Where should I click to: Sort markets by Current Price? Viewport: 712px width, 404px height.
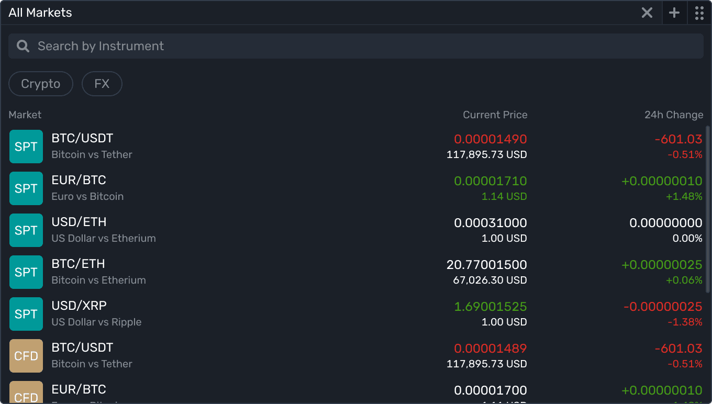(495, 115)
